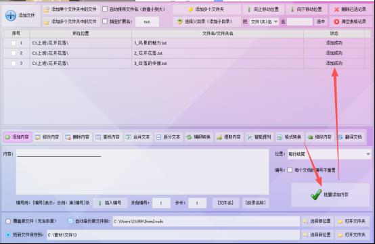Click the blue plus 添加文件 icon

[x=11, y=16]
